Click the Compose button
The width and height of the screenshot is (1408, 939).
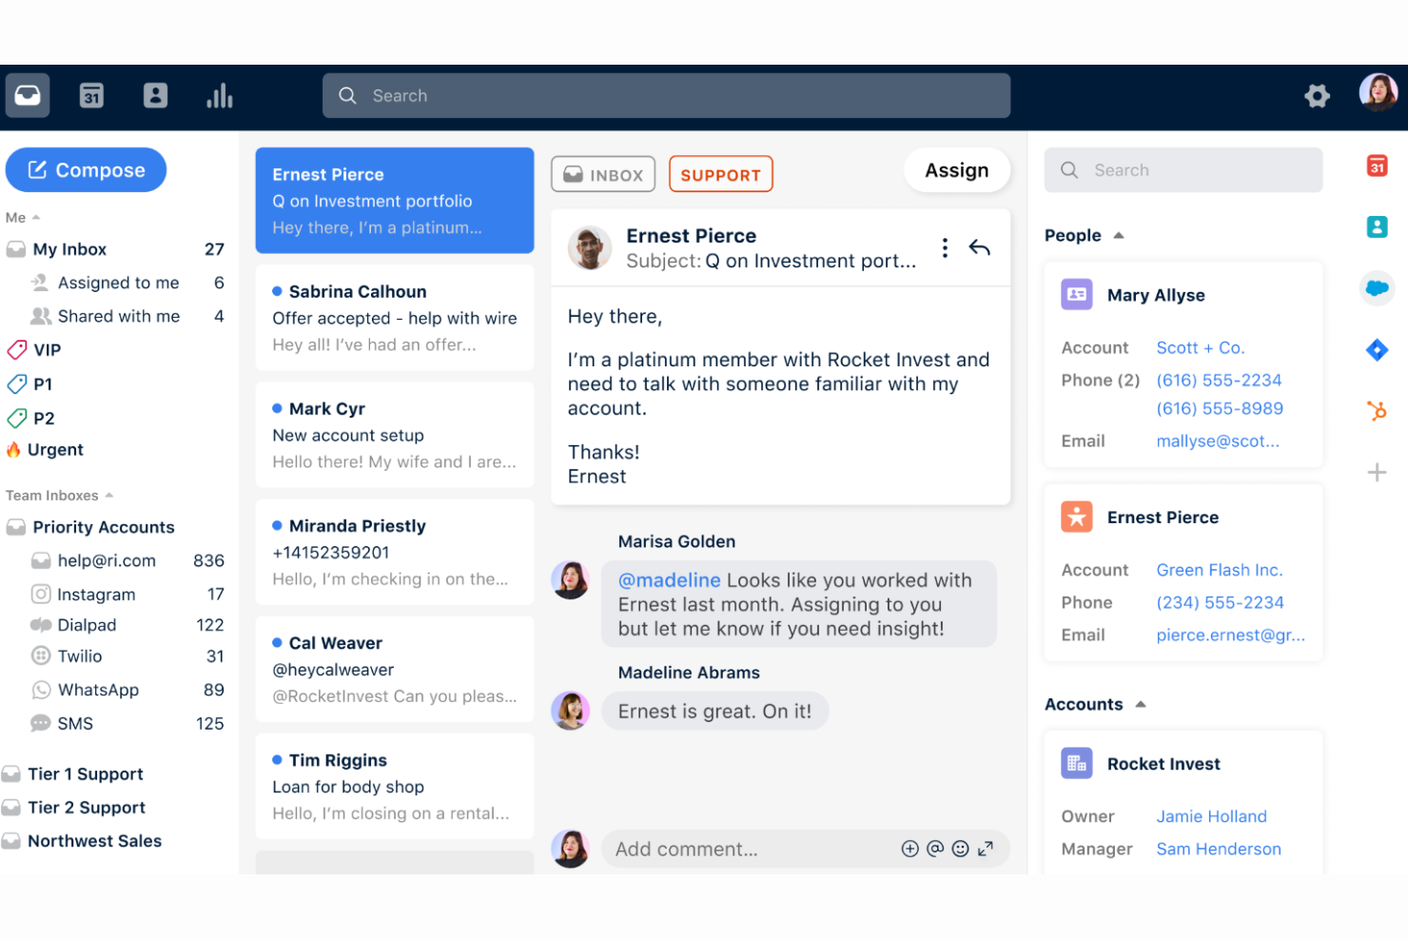click(86, 170)
